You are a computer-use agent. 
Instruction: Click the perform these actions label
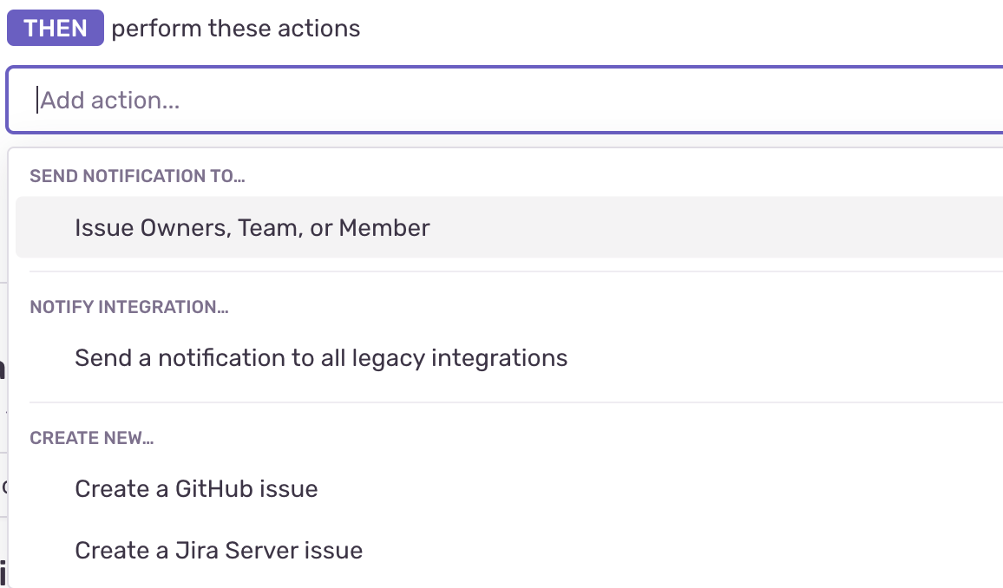235,28
